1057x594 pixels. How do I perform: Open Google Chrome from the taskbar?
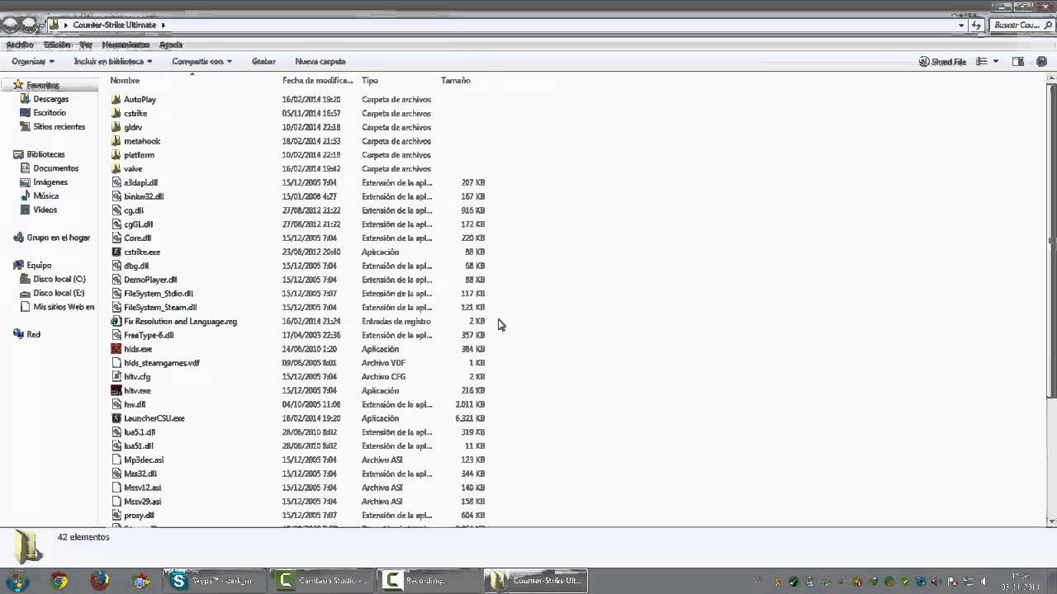(59, 581)
